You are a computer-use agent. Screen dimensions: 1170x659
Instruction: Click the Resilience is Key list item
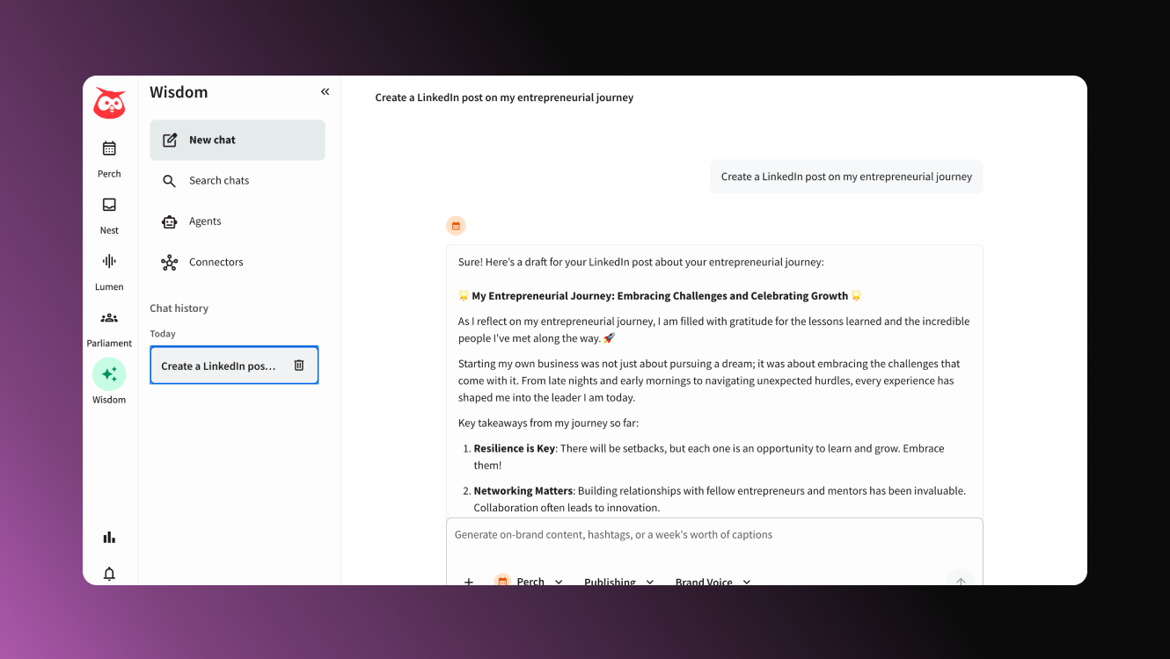pos(708,457)
